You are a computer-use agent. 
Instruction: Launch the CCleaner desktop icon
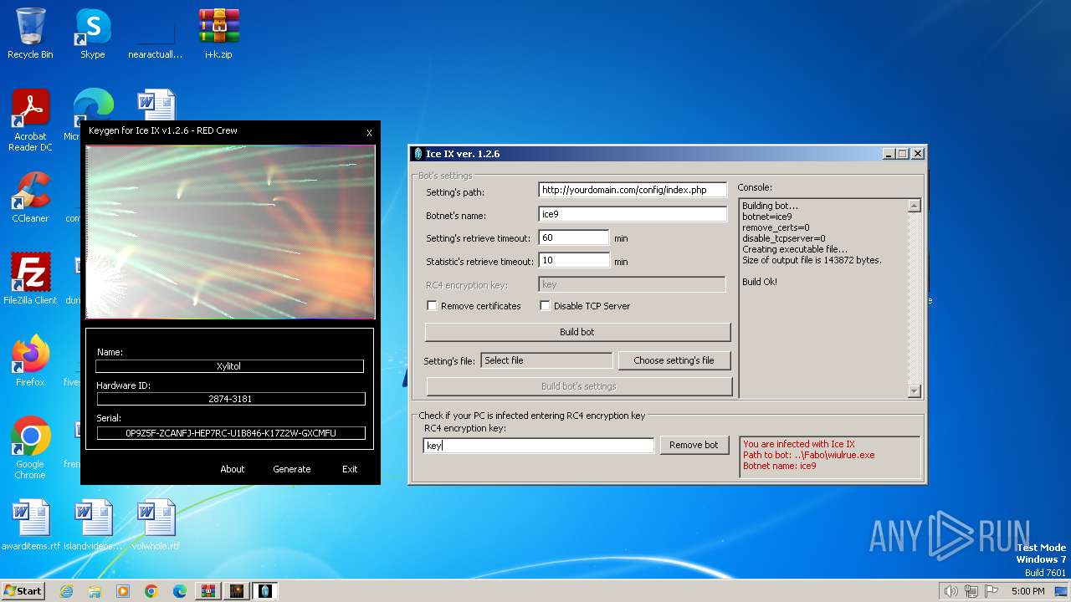pyautogui.click(x=30, y=197)
